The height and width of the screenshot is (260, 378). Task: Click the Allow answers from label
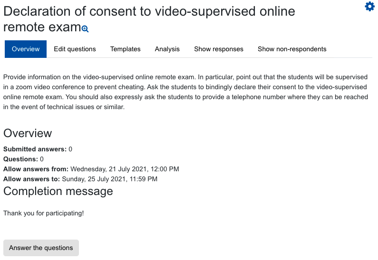[x=36, y=169]
